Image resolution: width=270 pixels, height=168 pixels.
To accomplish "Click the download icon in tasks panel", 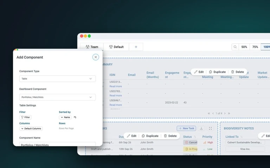I will pyautogui.click(x=201, y=128).
